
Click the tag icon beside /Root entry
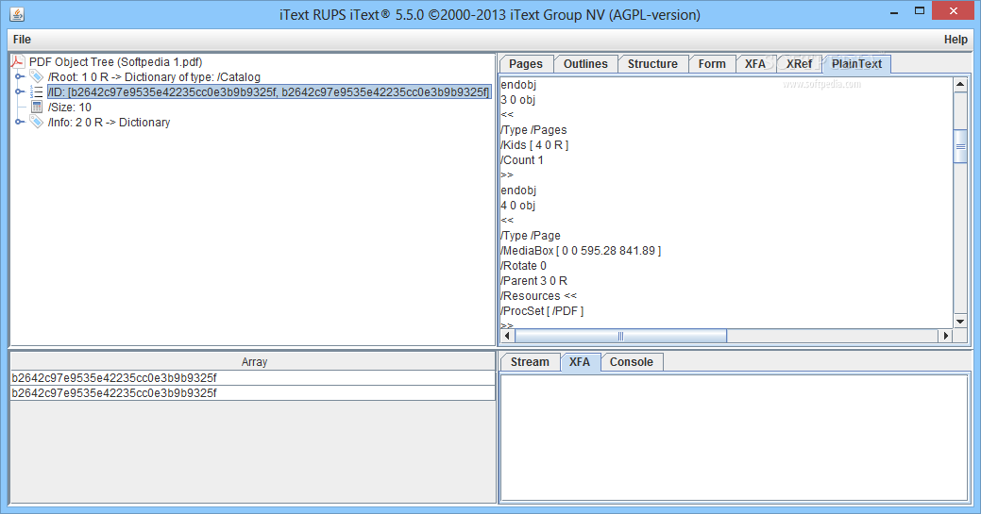pyautogui.click(x=37, y=77)
